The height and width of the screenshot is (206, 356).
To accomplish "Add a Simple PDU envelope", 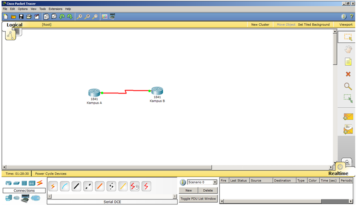I will (348, 117).
